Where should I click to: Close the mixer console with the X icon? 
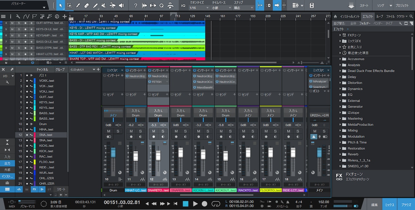tap(3, 69)
